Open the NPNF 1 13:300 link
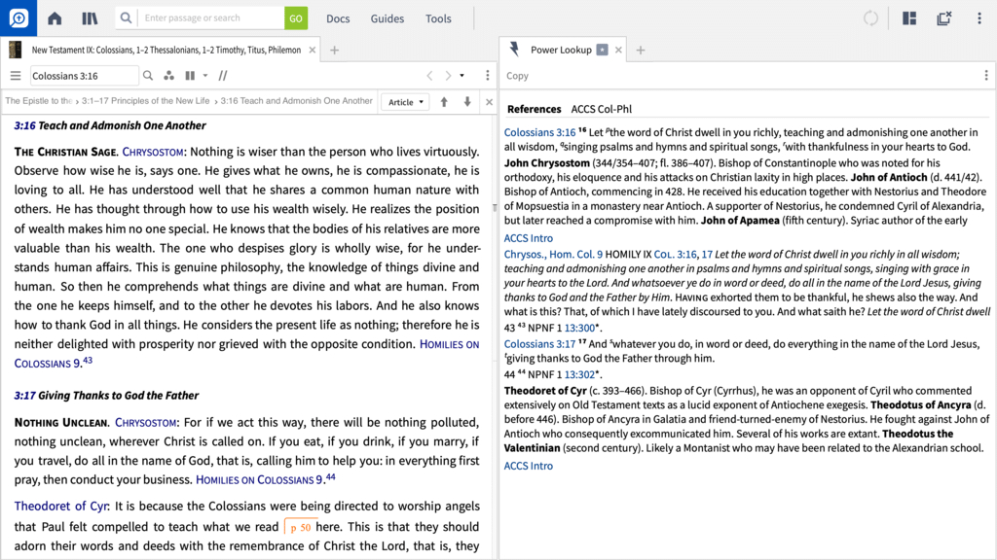Viewport: 997px width, 560px height. pos(580,328)
